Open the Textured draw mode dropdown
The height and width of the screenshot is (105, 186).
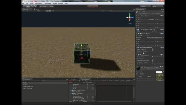pos(29,11)
